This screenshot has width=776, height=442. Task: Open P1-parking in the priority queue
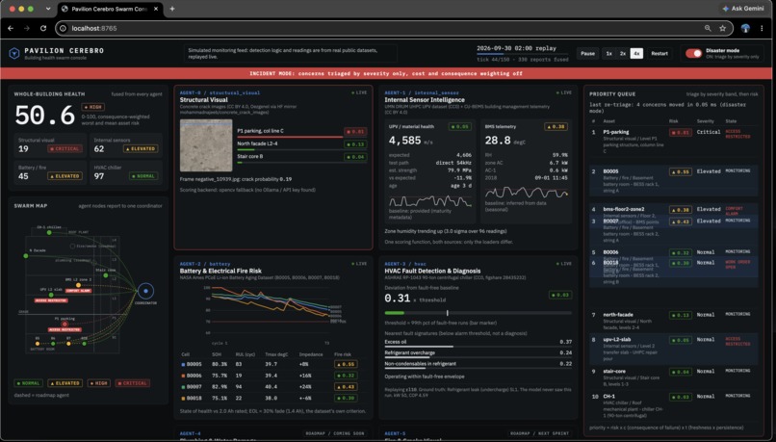(674, 143)
